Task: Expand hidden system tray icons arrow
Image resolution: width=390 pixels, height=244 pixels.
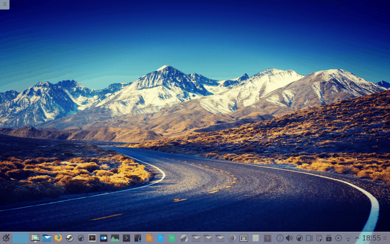Action: pos(357,238)
